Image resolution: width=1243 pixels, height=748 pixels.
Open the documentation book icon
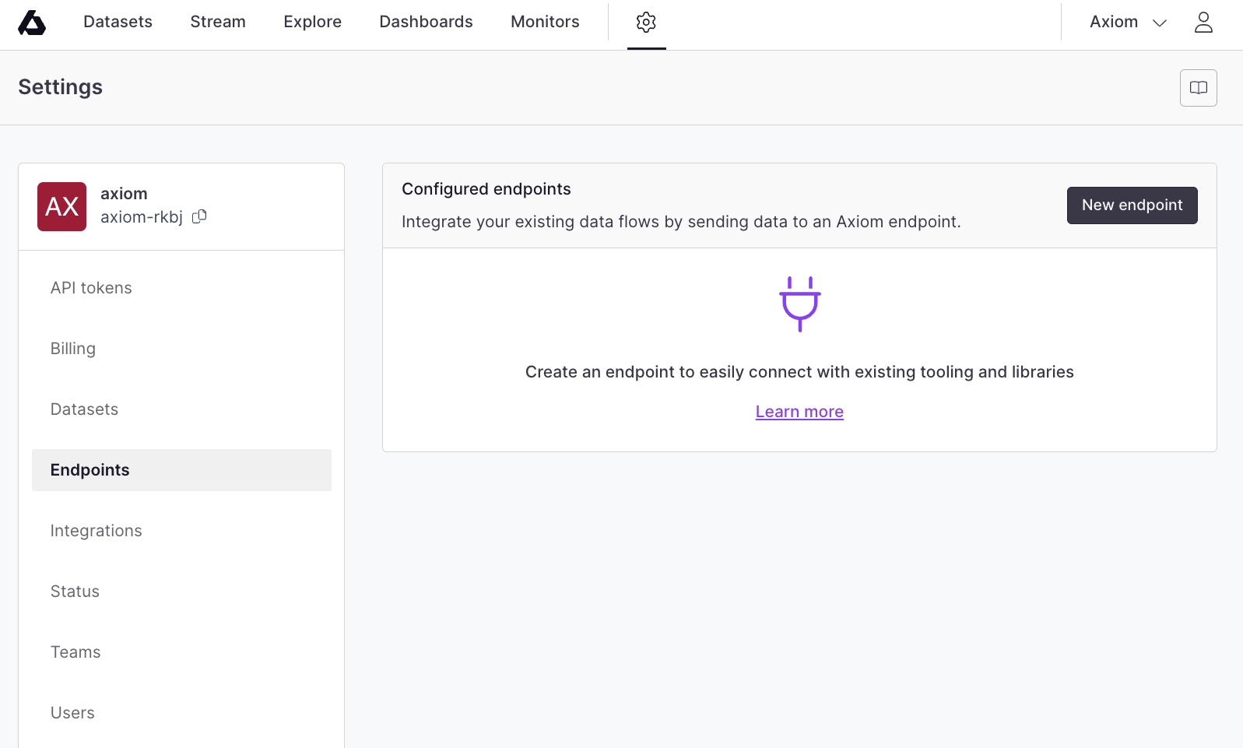point(1199,88)
